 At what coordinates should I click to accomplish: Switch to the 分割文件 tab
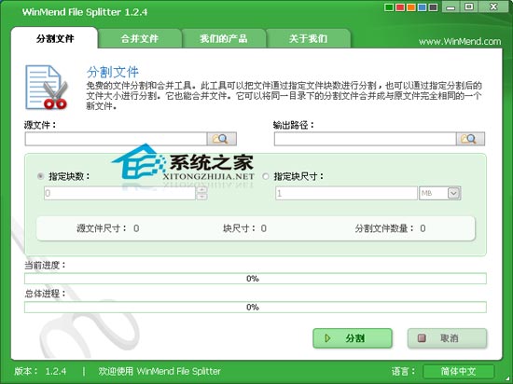[55, 38]
